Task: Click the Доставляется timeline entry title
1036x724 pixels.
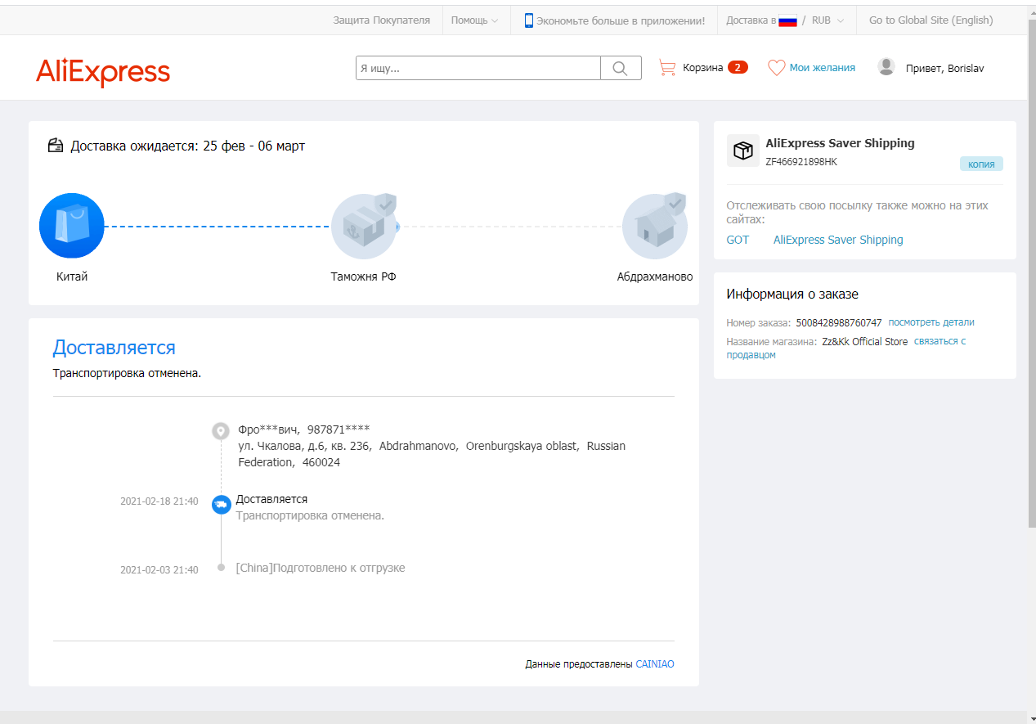Action: (x=272, y=499)
